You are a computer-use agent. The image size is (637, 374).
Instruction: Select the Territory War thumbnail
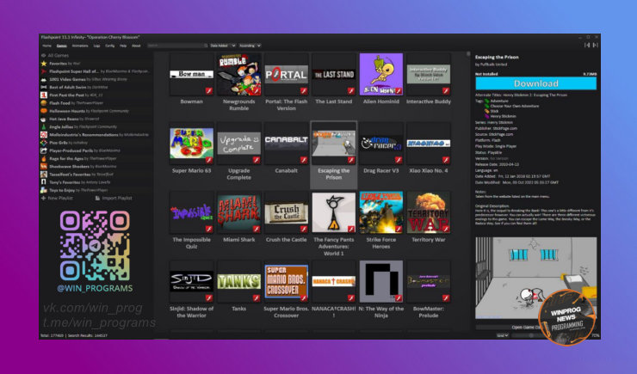[429, 212]
